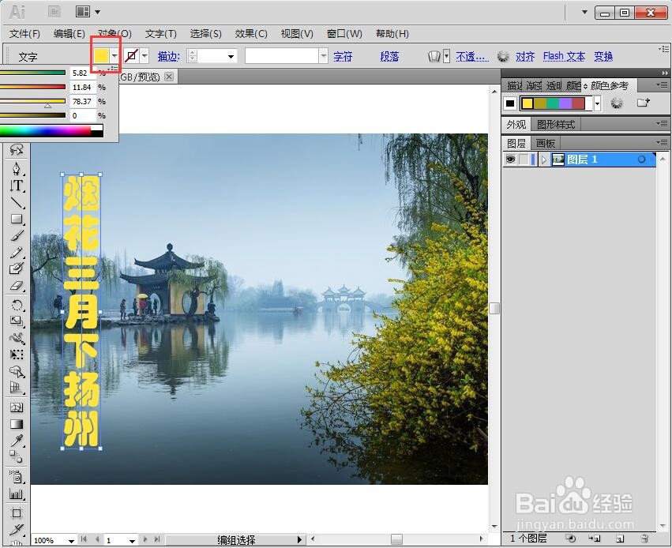Open 文字(T) menu
The width and height of the screenshot is (672, 548).
tap(160, 33)
